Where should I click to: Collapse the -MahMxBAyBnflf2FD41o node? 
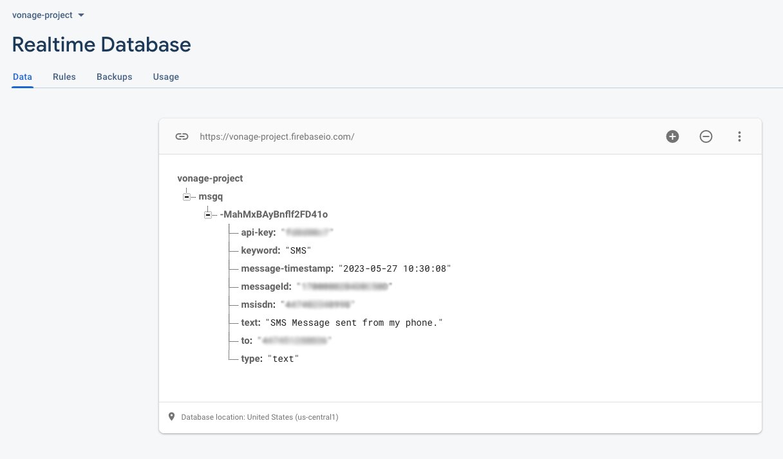click(x=208, y=214)
